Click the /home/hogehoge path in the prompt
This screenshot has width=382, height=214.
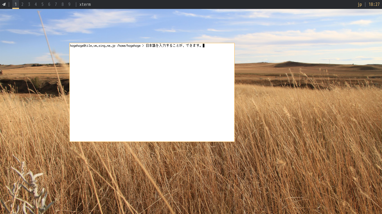tap(129, 46)
